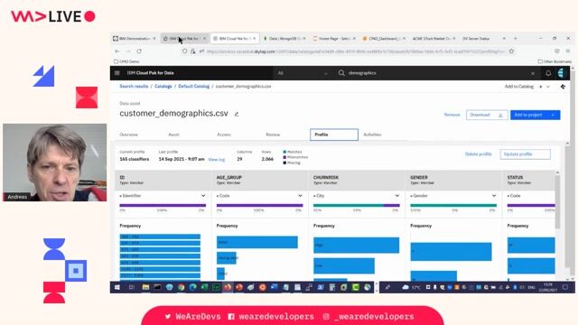The image size is (578, 325).
Task: Switch to the Activities tab
Action: 372,135
